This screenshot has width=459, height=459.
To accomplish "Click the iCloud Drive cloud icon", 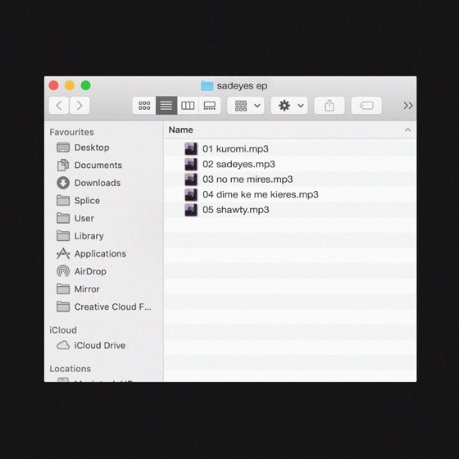I will pos(63,345).
